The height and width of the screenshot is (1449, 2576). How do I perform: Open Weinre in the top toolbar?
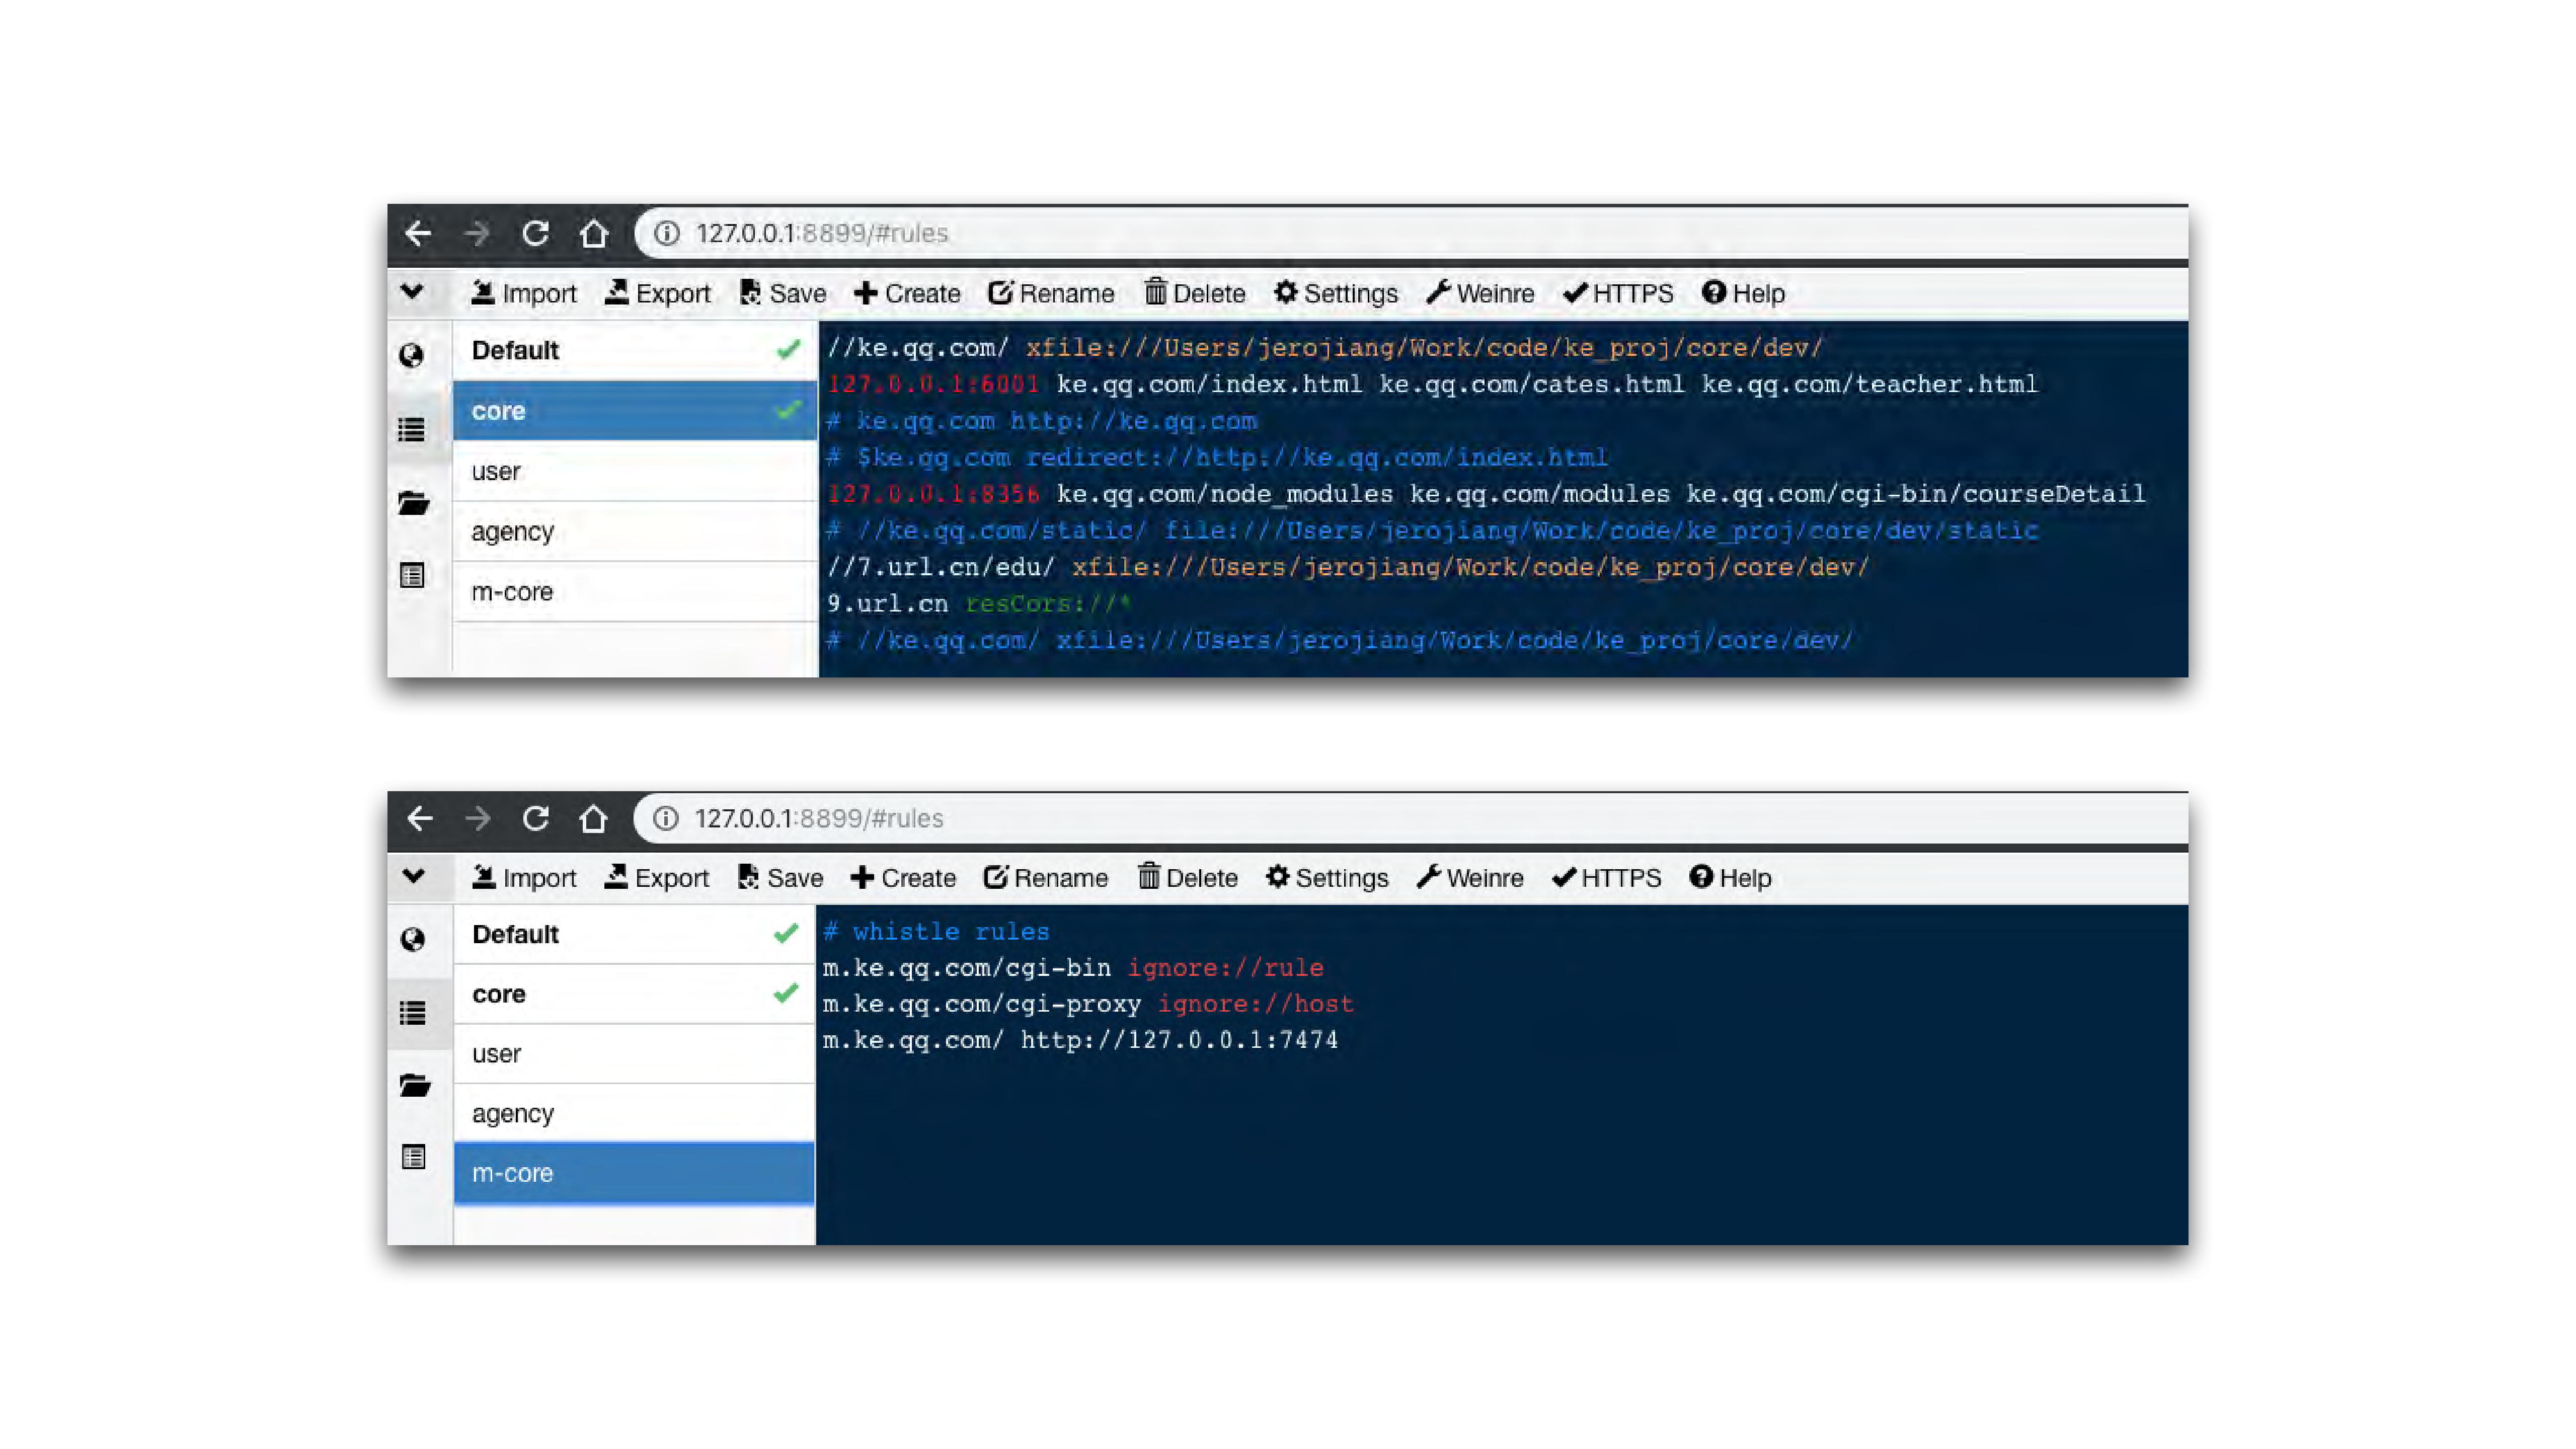coord(1480,293)
